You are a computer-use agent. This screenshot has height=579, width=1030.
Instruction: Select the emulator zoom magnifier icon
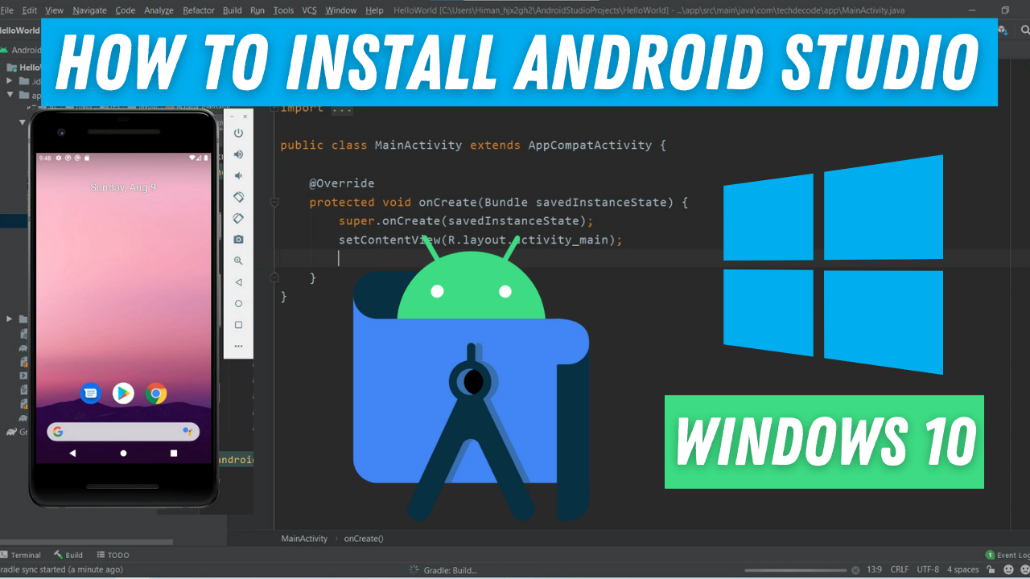(x=238, y=261)
